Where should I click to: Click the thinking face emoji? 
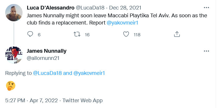click(11, 86)
